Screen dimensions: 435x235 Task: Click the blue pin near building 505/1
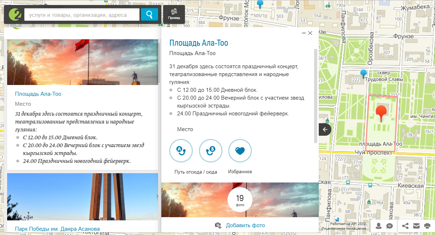(261, 4)
